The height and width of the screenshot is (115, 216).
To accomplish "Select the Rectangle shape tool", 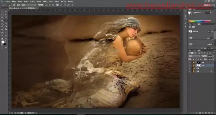I will pyautogui.click(x=6, y=35).
